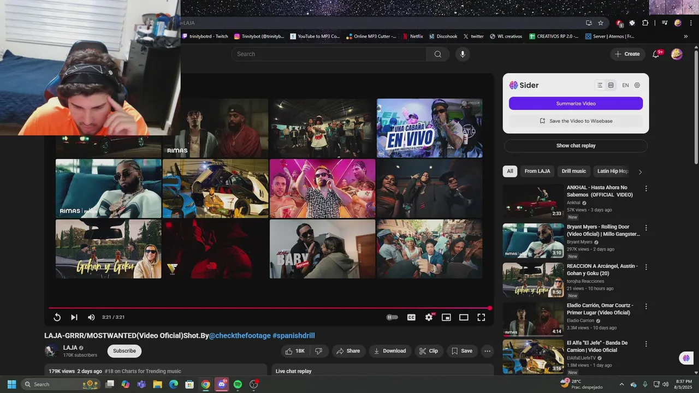Save the Video to Wisebase

(x=576, y=121)
